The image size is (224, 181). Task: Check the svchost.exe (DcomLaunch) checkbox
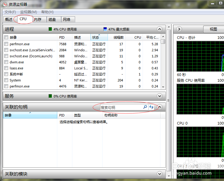coord(6,56)
